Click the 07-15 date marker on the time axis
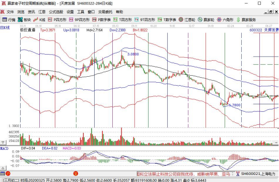 pyautogui.click(x=96, y=26)
